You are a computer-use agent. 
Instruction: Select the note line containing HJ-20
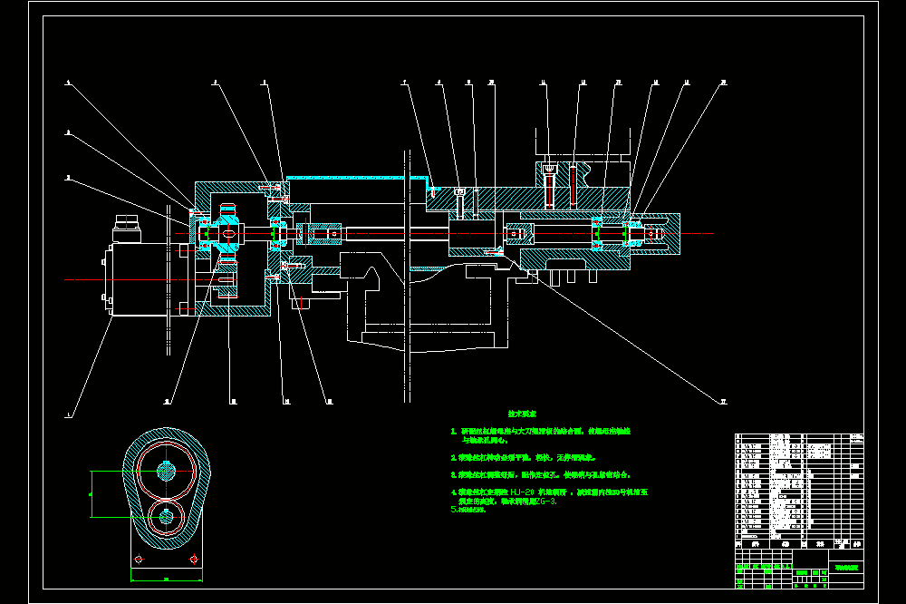click(549, 492)
